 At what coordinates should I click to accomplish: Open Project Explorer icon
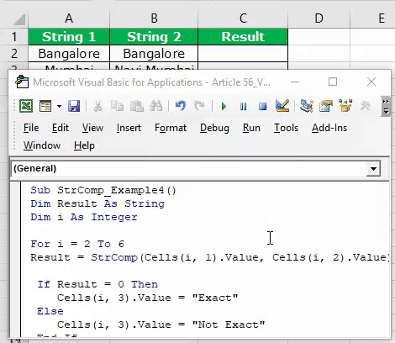tap(307, 106)
